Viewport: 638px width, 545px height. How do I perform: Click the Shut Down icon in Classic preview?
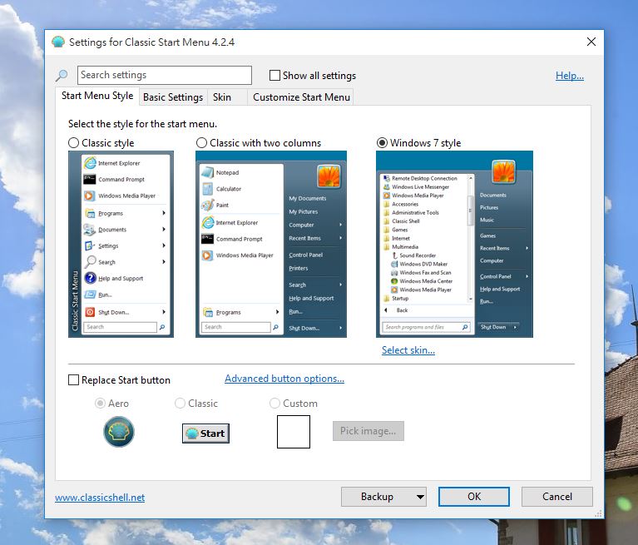(x=90, y=312)
